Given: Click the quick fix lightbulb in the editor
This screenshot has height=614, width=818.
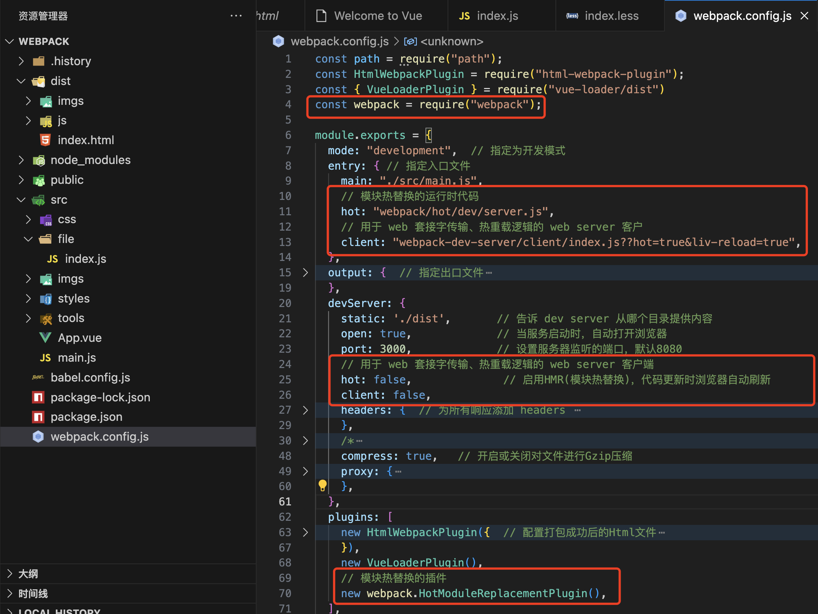Looking at the screenshot, I should coord(322,485).
